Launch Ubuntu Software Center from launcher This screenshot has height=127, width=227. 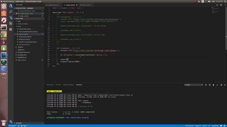[4, 13]
